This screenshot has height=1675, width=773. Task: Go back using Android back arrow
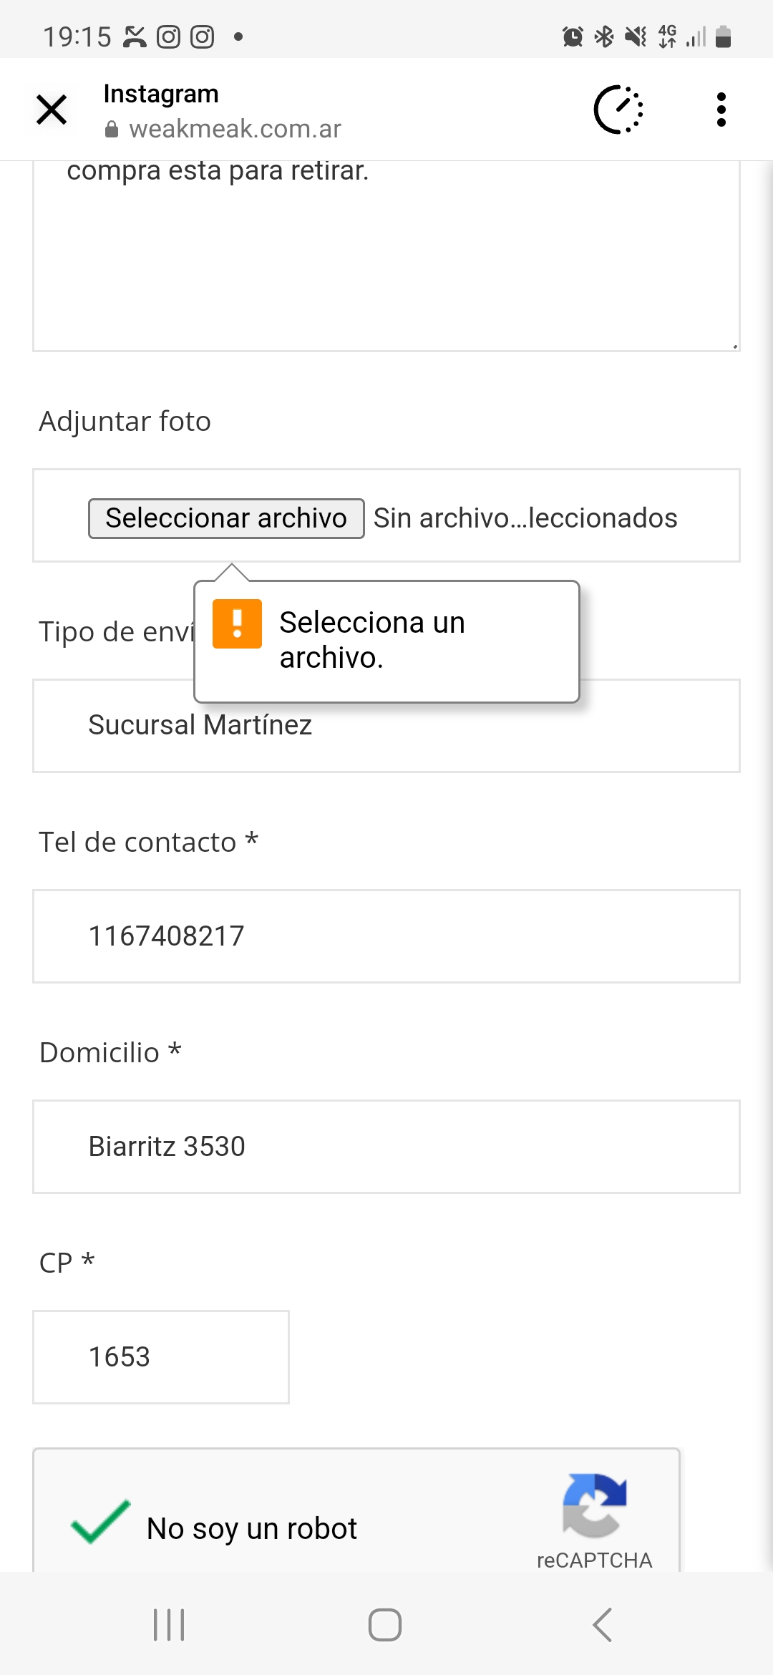pyautogui.click(x=603, y=1625)
